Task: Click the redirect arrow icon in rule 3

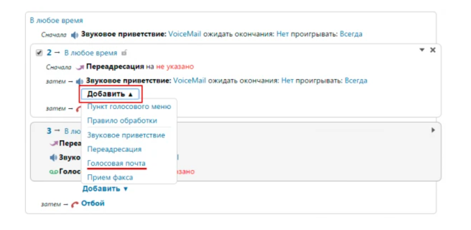Action: click(x=54, y=143)
